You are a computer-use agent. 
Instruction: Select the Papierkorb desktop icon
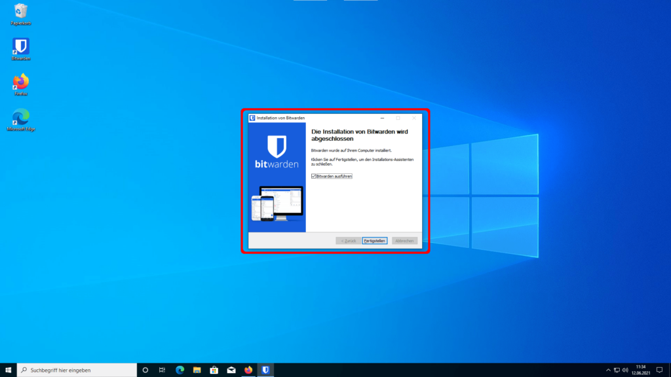click(21, 12)
